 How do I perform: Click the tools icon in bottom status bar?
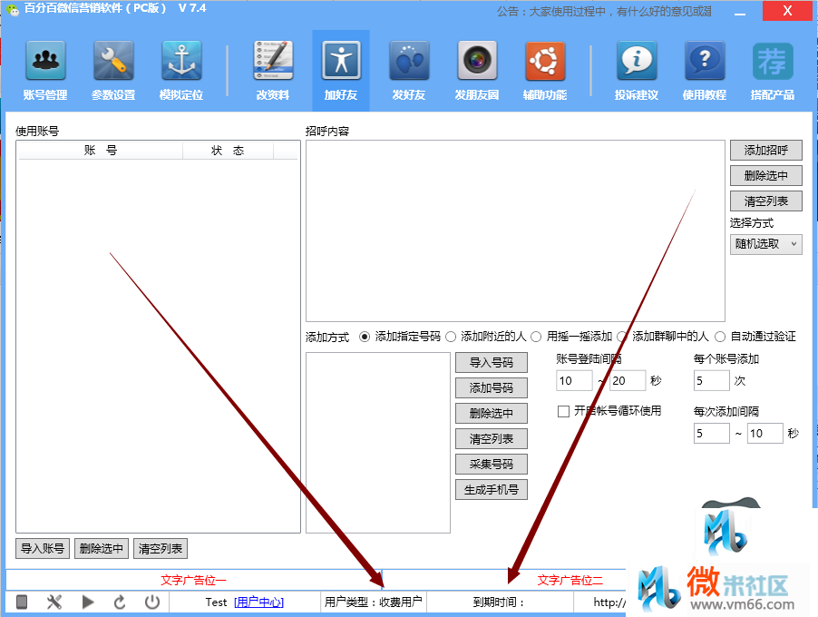coord(54,602)
